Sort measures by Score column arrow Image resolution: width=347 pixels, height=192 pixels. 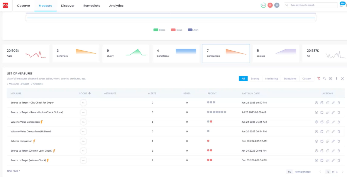(x=89, y=94)
